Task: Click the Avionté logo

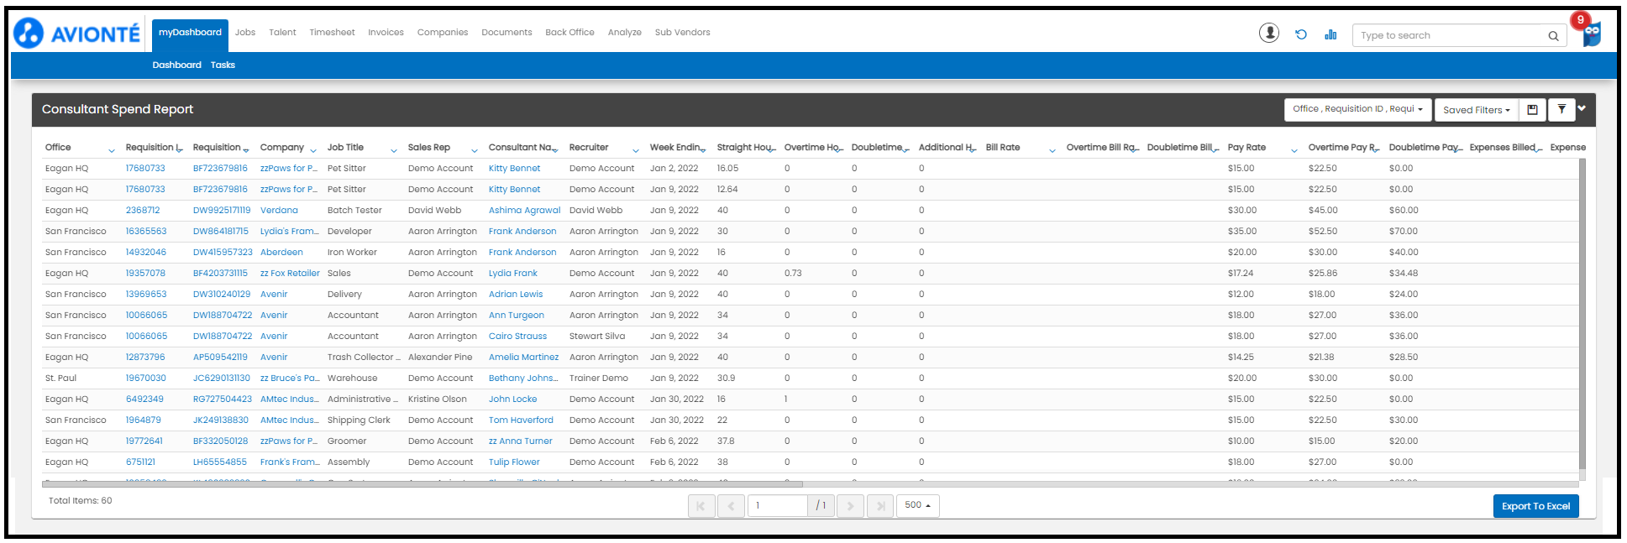Action: tap(77, 34)
